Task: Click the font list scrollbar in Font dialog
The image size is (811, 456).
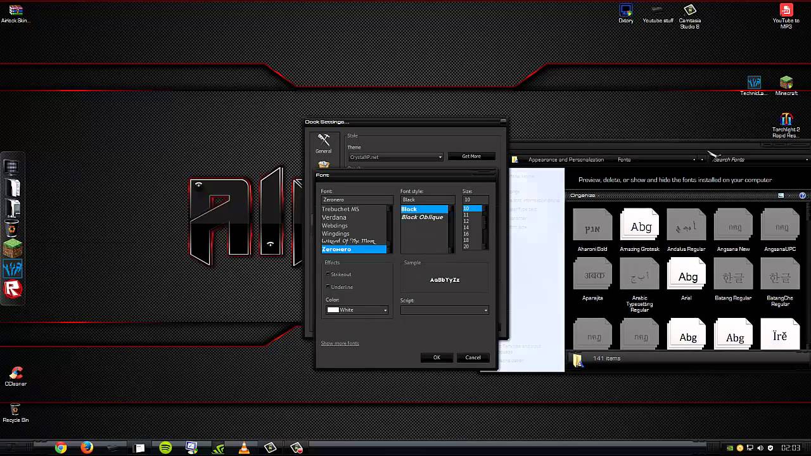Action: pos(390,229)
